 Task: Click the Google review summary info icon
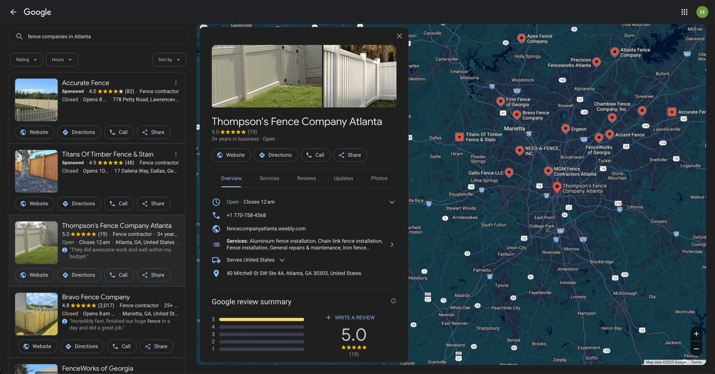tap(393, 301)
